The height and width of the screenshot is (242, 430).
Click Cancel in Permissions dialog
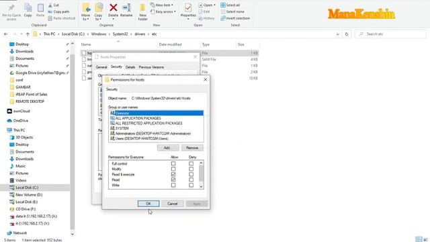pos(173,204)
